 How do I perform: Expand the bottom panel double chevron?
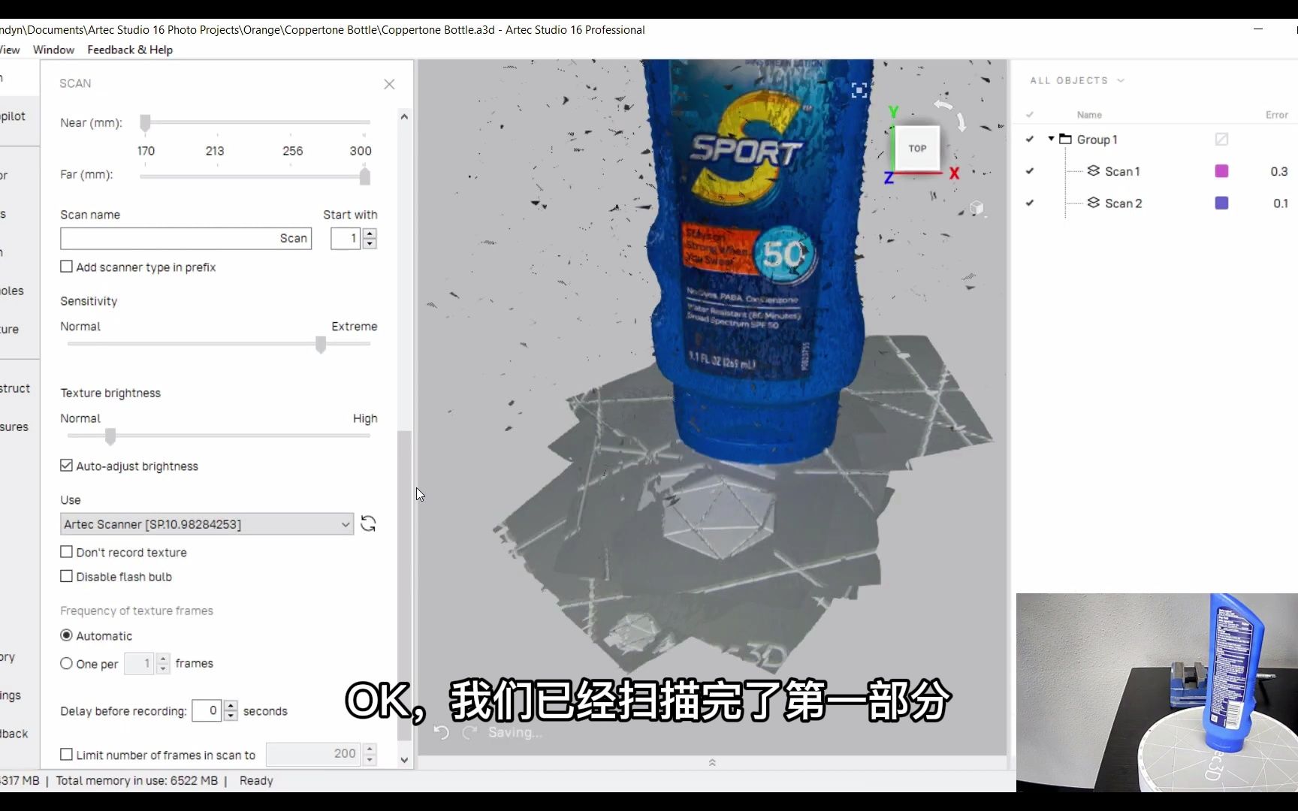[x=712, y=762]
